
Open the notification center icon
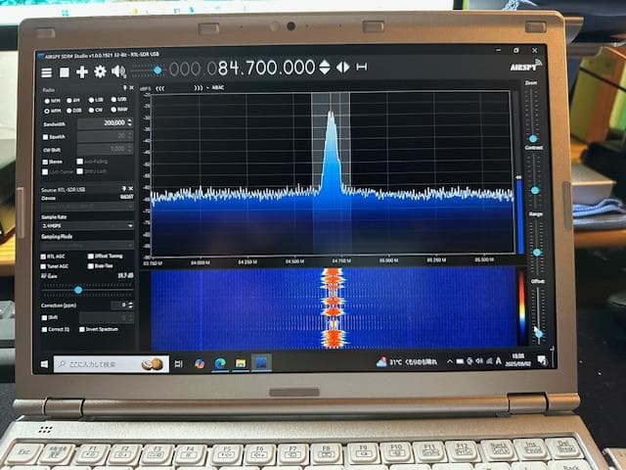[542, 361]
